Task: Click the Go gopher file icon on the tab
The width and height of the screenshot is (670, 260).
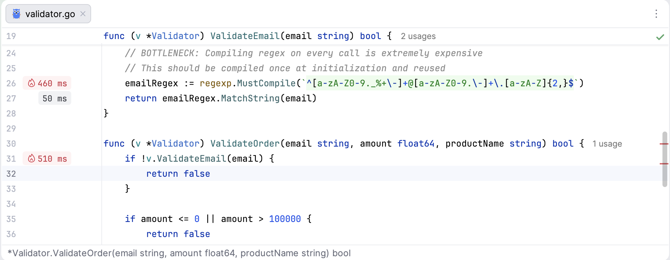Action: tap(16, 14)
